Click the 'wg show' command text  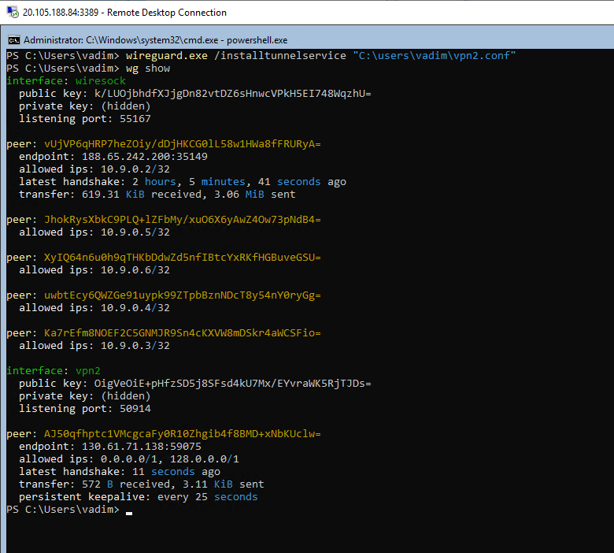[148, 69]
